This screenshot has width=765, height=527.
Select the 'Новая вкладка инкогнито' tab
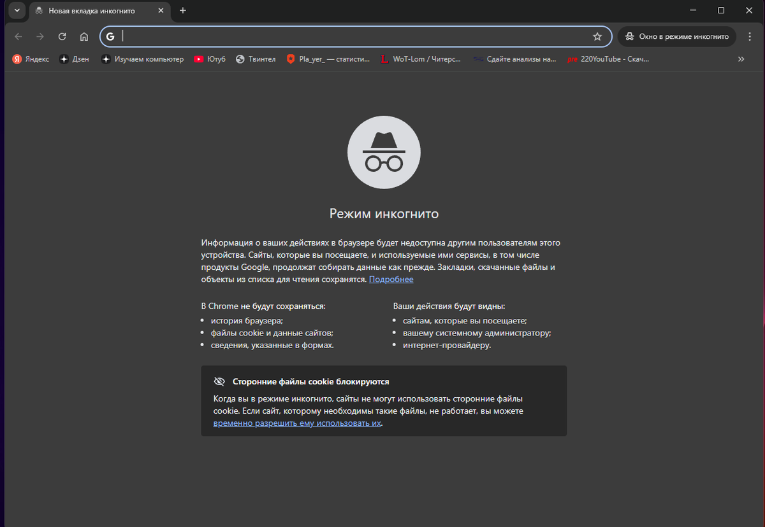pyautogui.click(x=99, y=11)
